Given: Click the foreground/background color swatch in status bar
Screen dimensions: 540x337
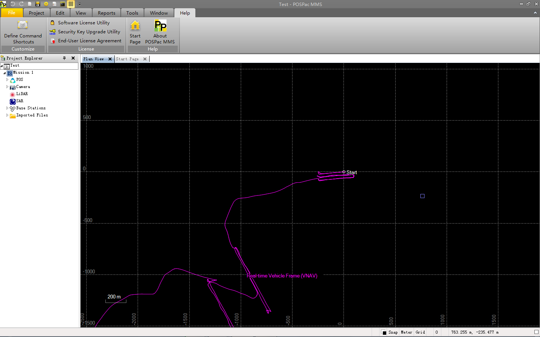Looking at the screenshot, I should [x=384, y=333].
